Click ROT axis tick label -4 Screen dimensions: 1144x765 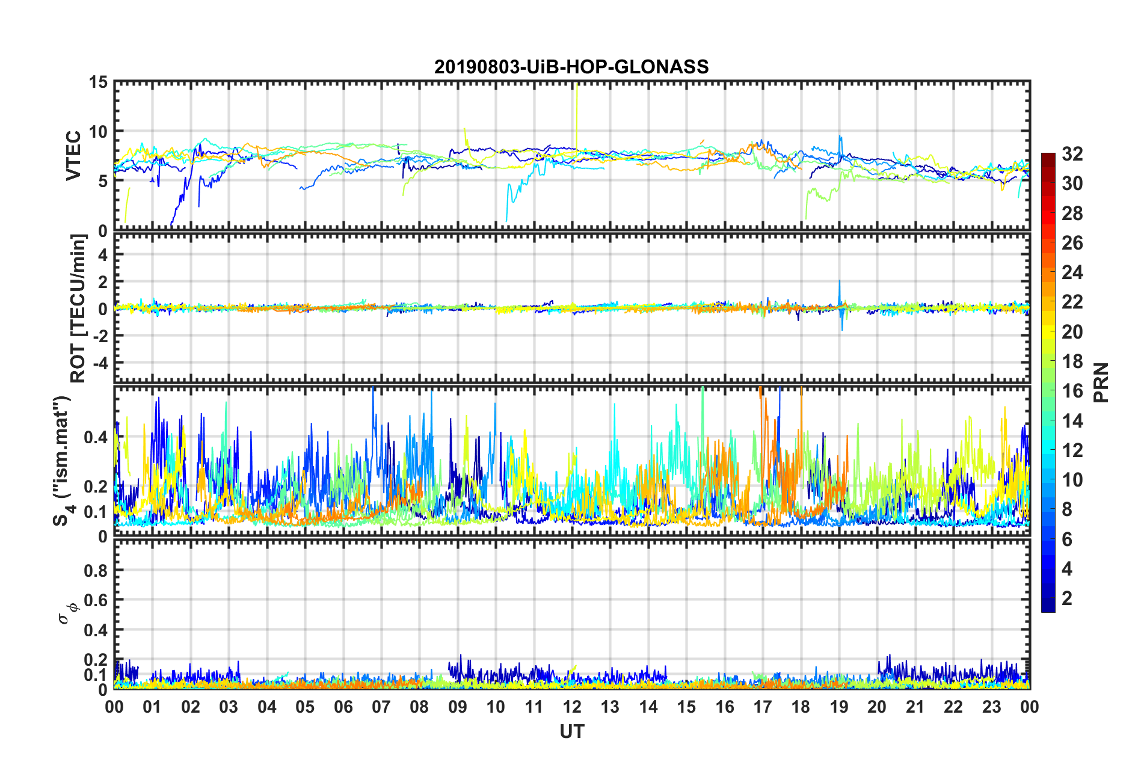pos(100,363)
